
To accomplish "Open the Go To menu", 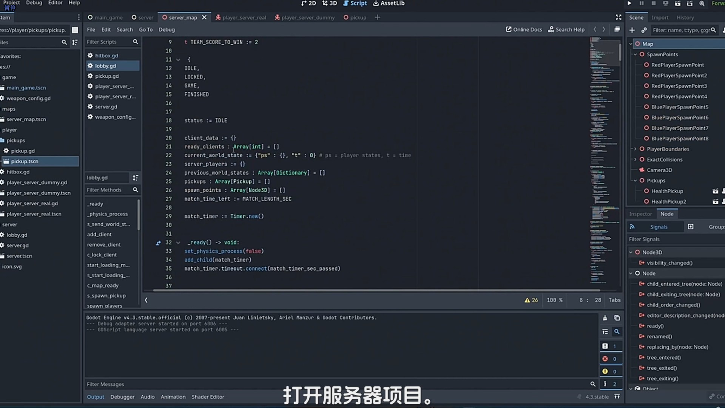I will [x=145, y=29].
